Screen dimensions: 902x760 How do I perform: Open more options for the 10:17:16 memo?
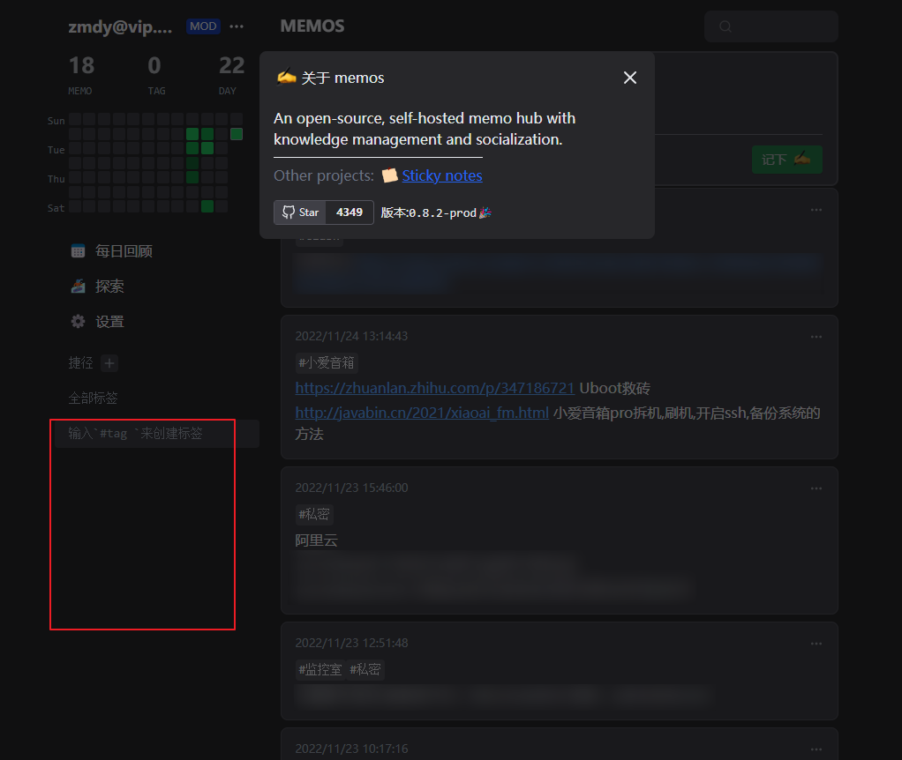pyautogui.click(x=816, y=749)
